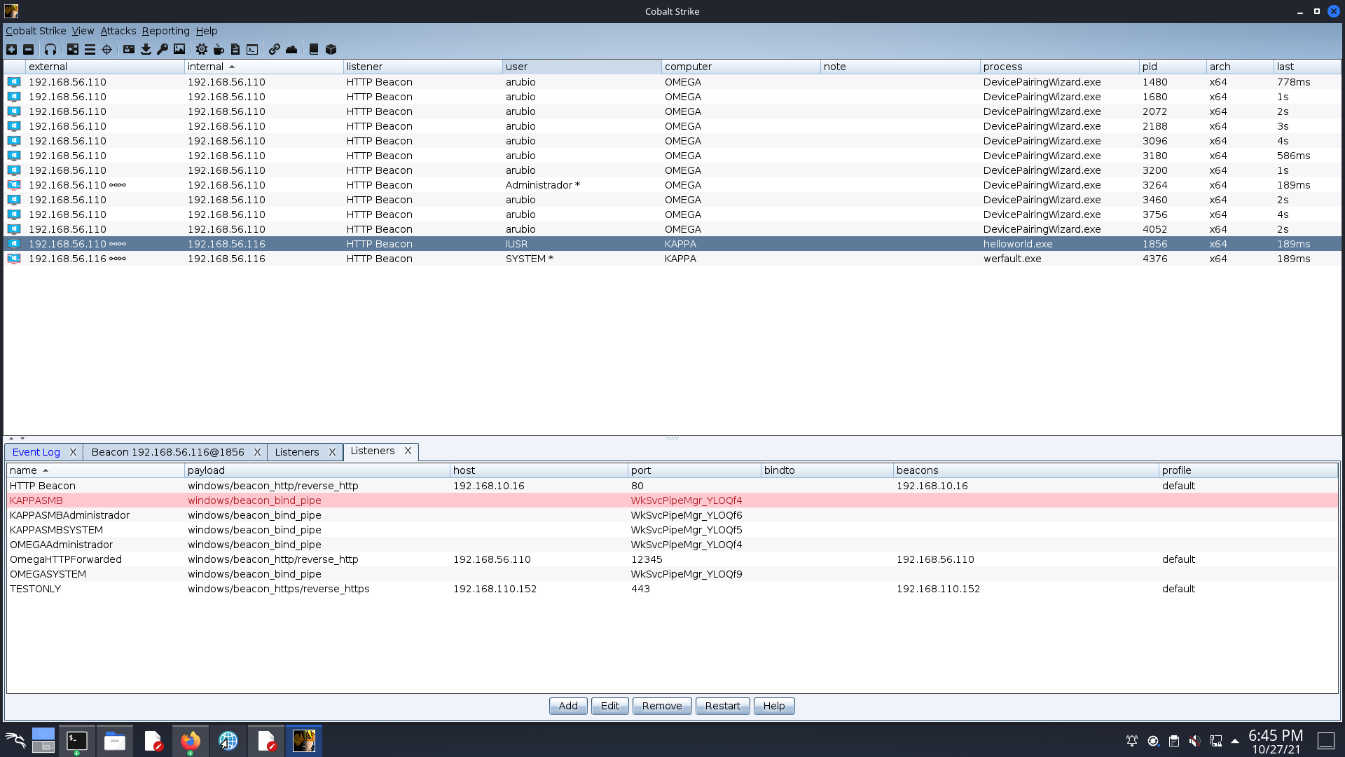This screenshot has width=1345, height=757.
Task: Click the Restart listener button
Action: pyautogui.click(x=723, y=706)
